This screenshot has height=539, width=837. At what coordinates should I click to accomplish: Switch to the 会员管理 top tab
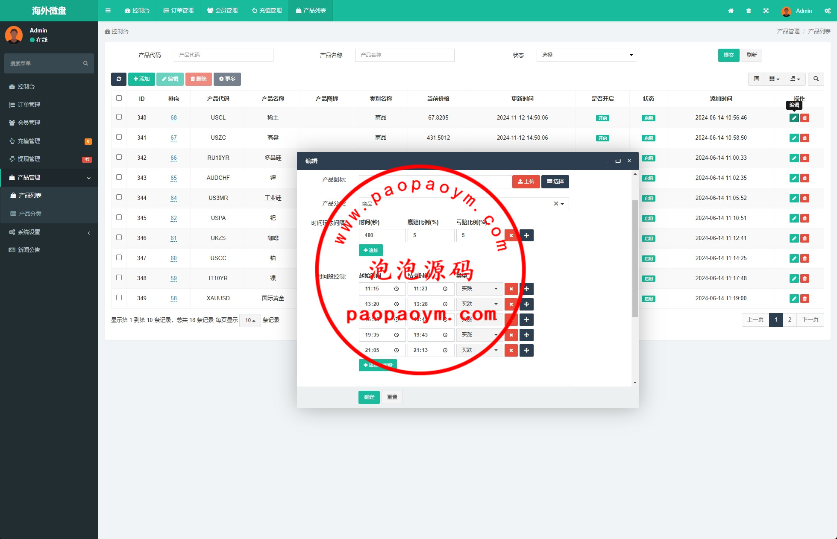point(222,11)
